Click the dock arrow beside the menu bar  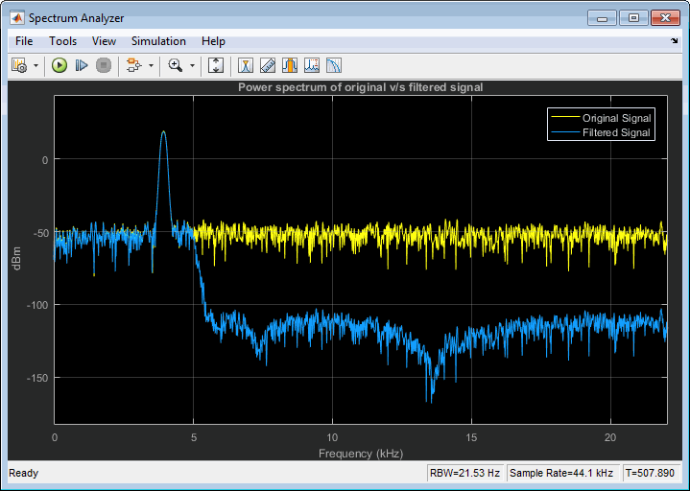674,41
